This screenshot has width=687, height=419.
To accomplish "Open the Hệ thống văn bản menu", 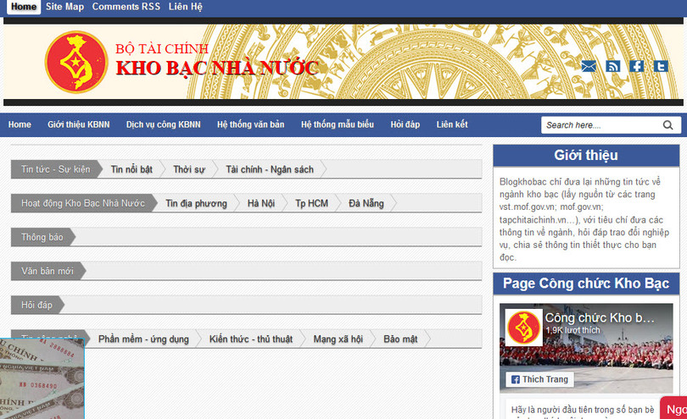I will [250, 124].
